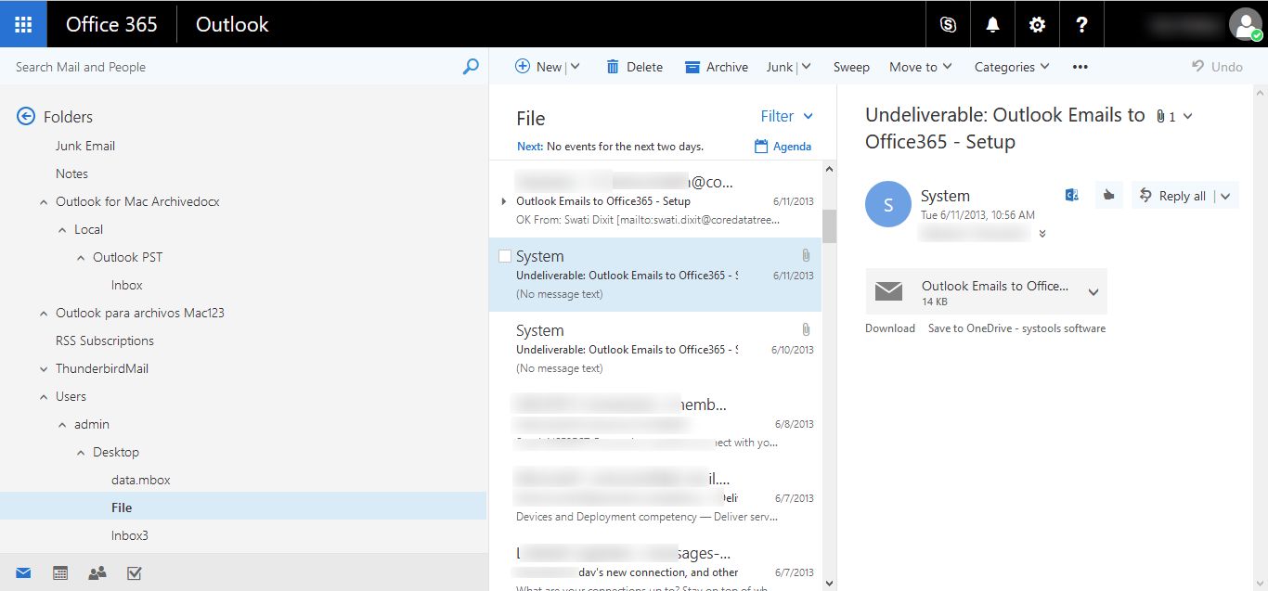Click Undo in the toolbar

point(1217,67)
